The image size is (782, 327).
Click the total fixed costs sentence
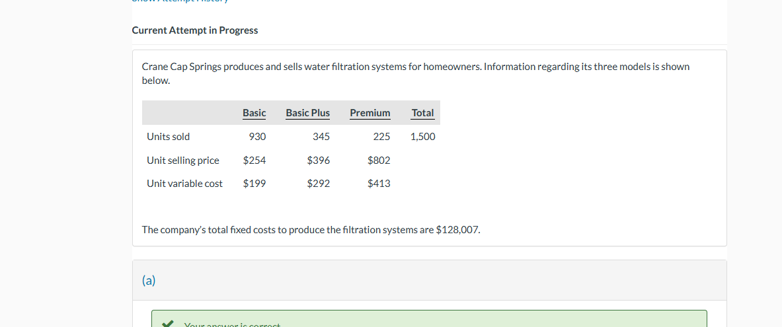(x=311, y=230)
